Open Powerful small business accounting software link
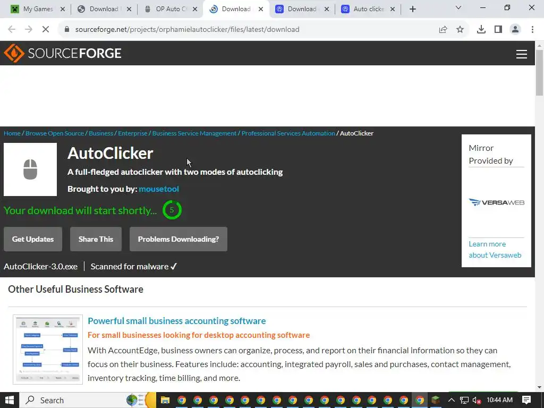 click(x=176, y=320)
